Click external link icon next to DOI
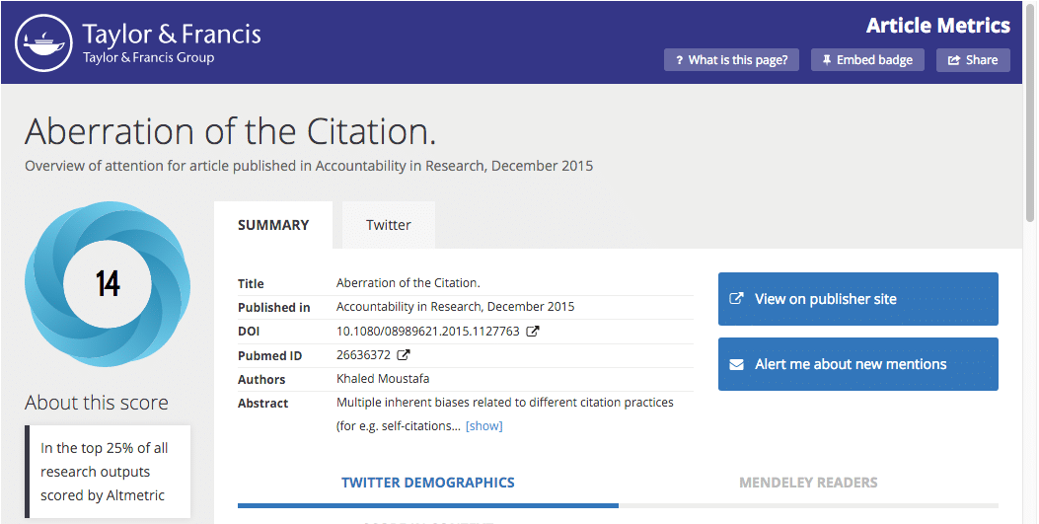The image size is (1039, 524). click(x=532, y=332)
